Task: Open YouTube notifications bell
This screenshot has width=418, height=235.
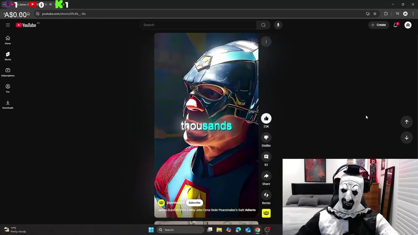Action: pos(395,25)
